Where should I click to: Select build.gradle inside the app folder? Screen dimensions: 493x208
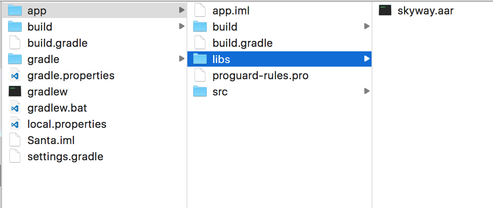coord(242,43)
